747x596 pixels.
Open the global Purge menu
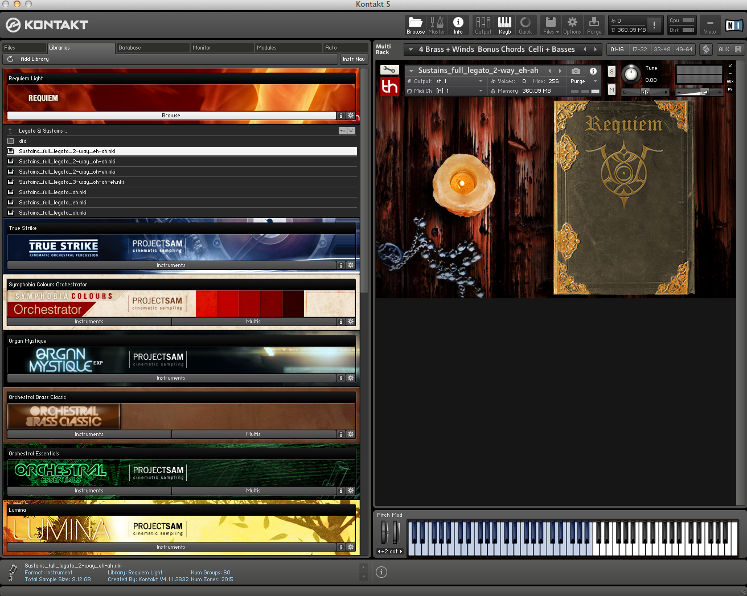point(594,25)
